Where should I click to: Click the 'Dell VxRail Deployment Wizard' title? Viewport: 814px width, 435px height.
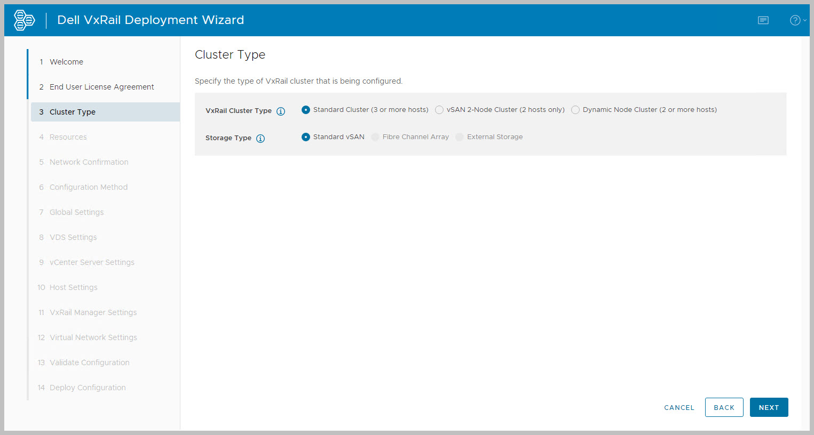(151, 20)
